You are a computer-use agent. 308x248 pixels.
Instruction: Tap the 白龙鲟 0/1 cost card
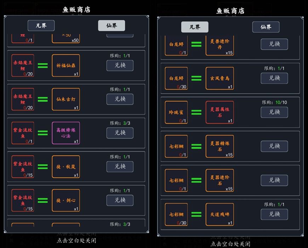(x=176, y=45)
